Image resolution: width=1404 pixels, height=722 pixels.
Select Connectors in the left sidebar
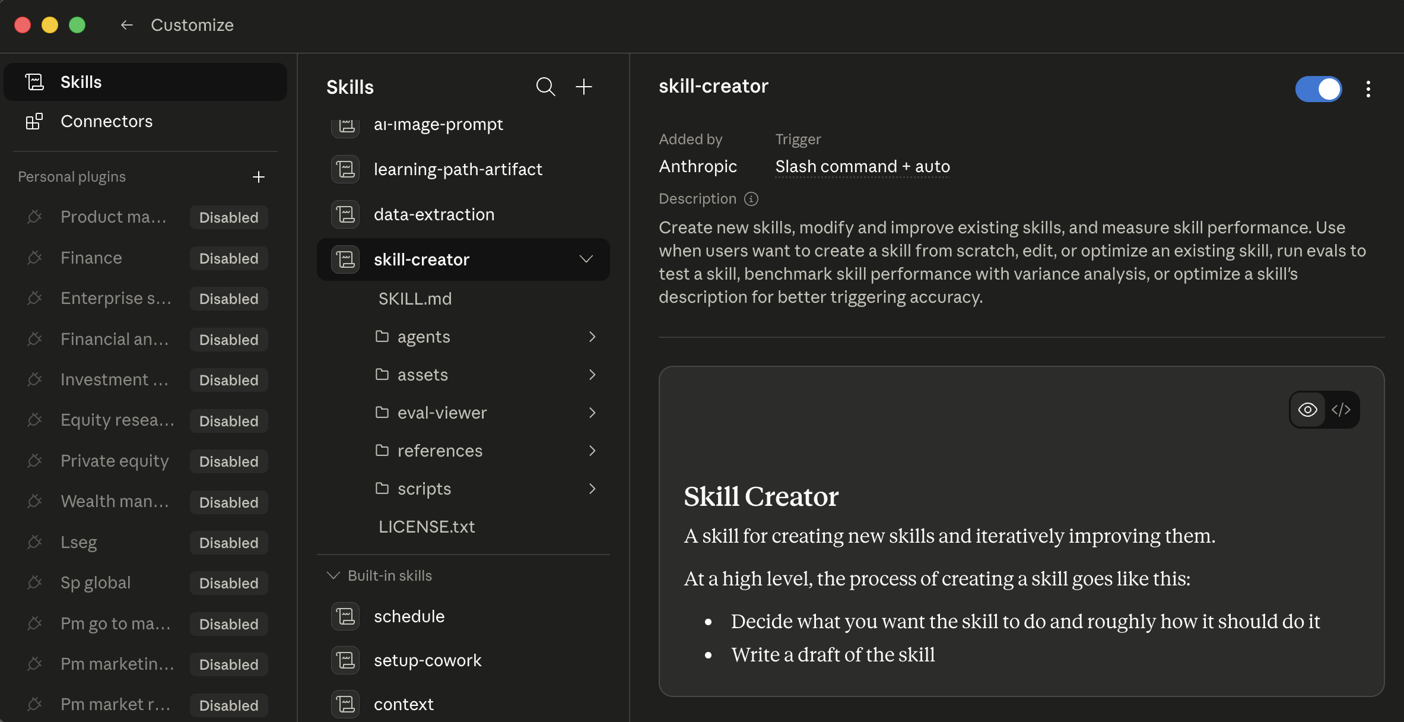click(x=145, y=121)
